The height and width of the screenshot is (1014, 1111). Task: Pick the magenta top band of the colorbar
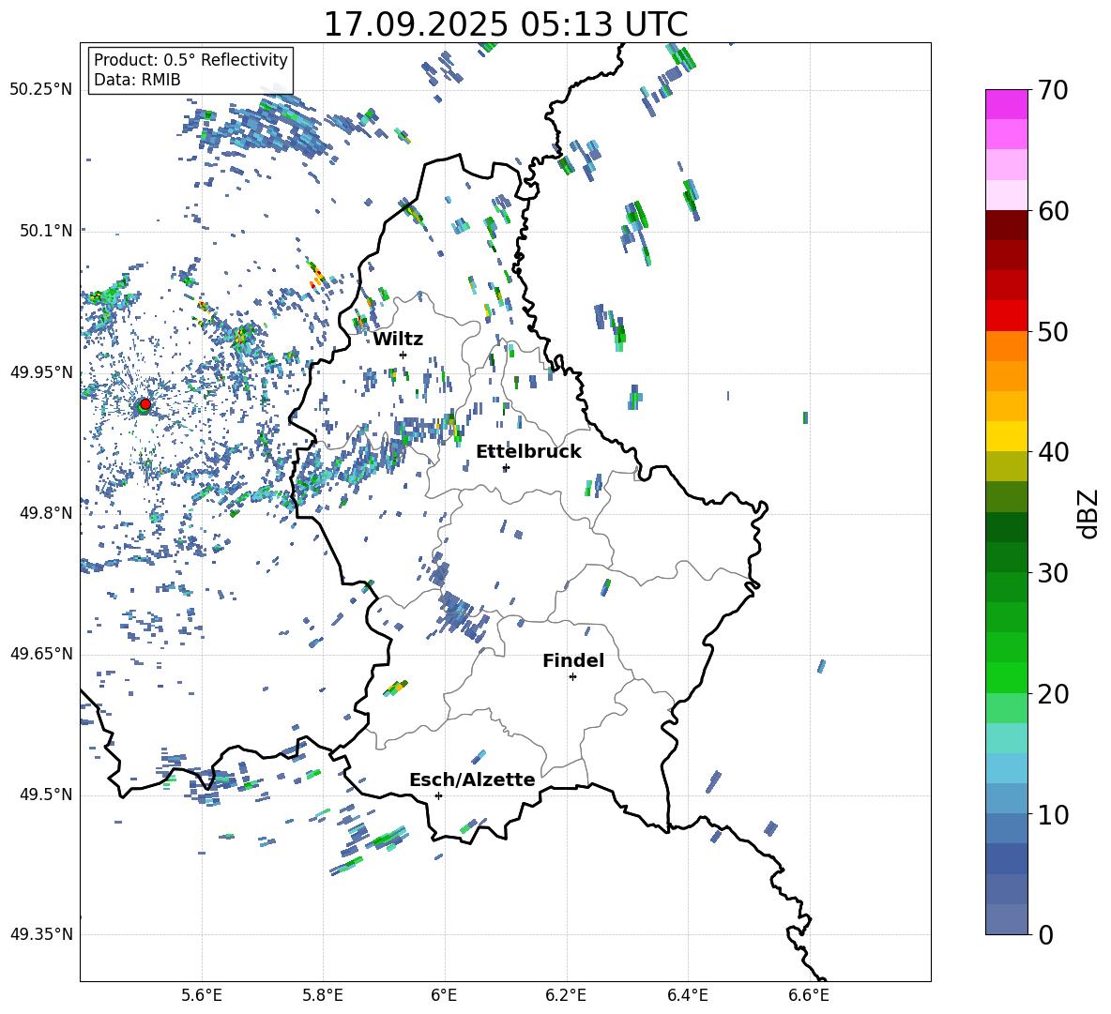(x=1006, y=104)
